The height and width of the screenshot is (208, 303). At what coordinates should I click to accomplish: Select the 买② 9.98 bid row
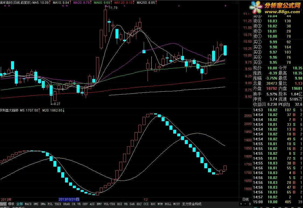(x=272, y=47)
